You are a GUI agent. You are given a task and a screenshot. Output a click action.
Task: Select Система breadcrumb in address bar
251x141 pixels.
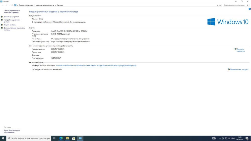pyautogui.click(x=60, y=5)
